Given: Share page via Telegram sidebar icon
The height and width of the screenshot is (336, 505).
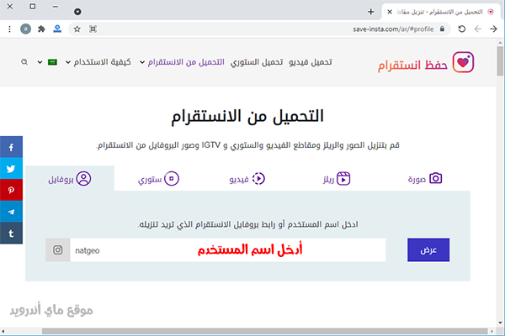Looking at the screenshot, I should point(11,212).
